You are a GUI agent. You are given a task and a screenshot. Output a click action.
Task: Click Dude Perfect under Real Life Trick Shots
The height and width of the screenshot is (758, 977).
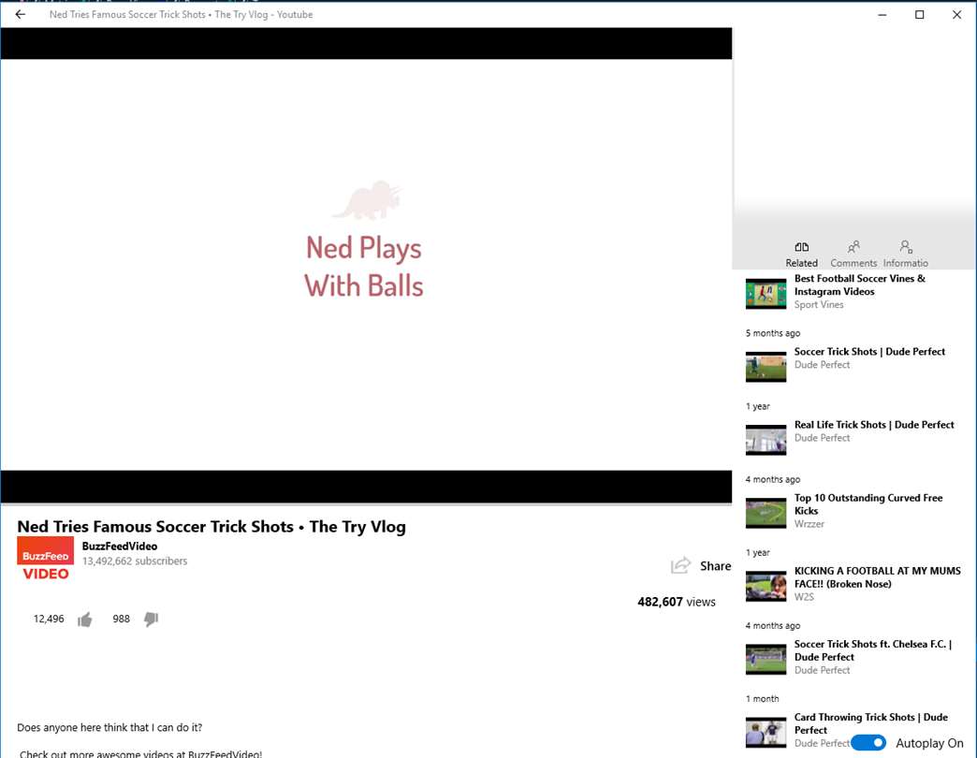[822, 438]
